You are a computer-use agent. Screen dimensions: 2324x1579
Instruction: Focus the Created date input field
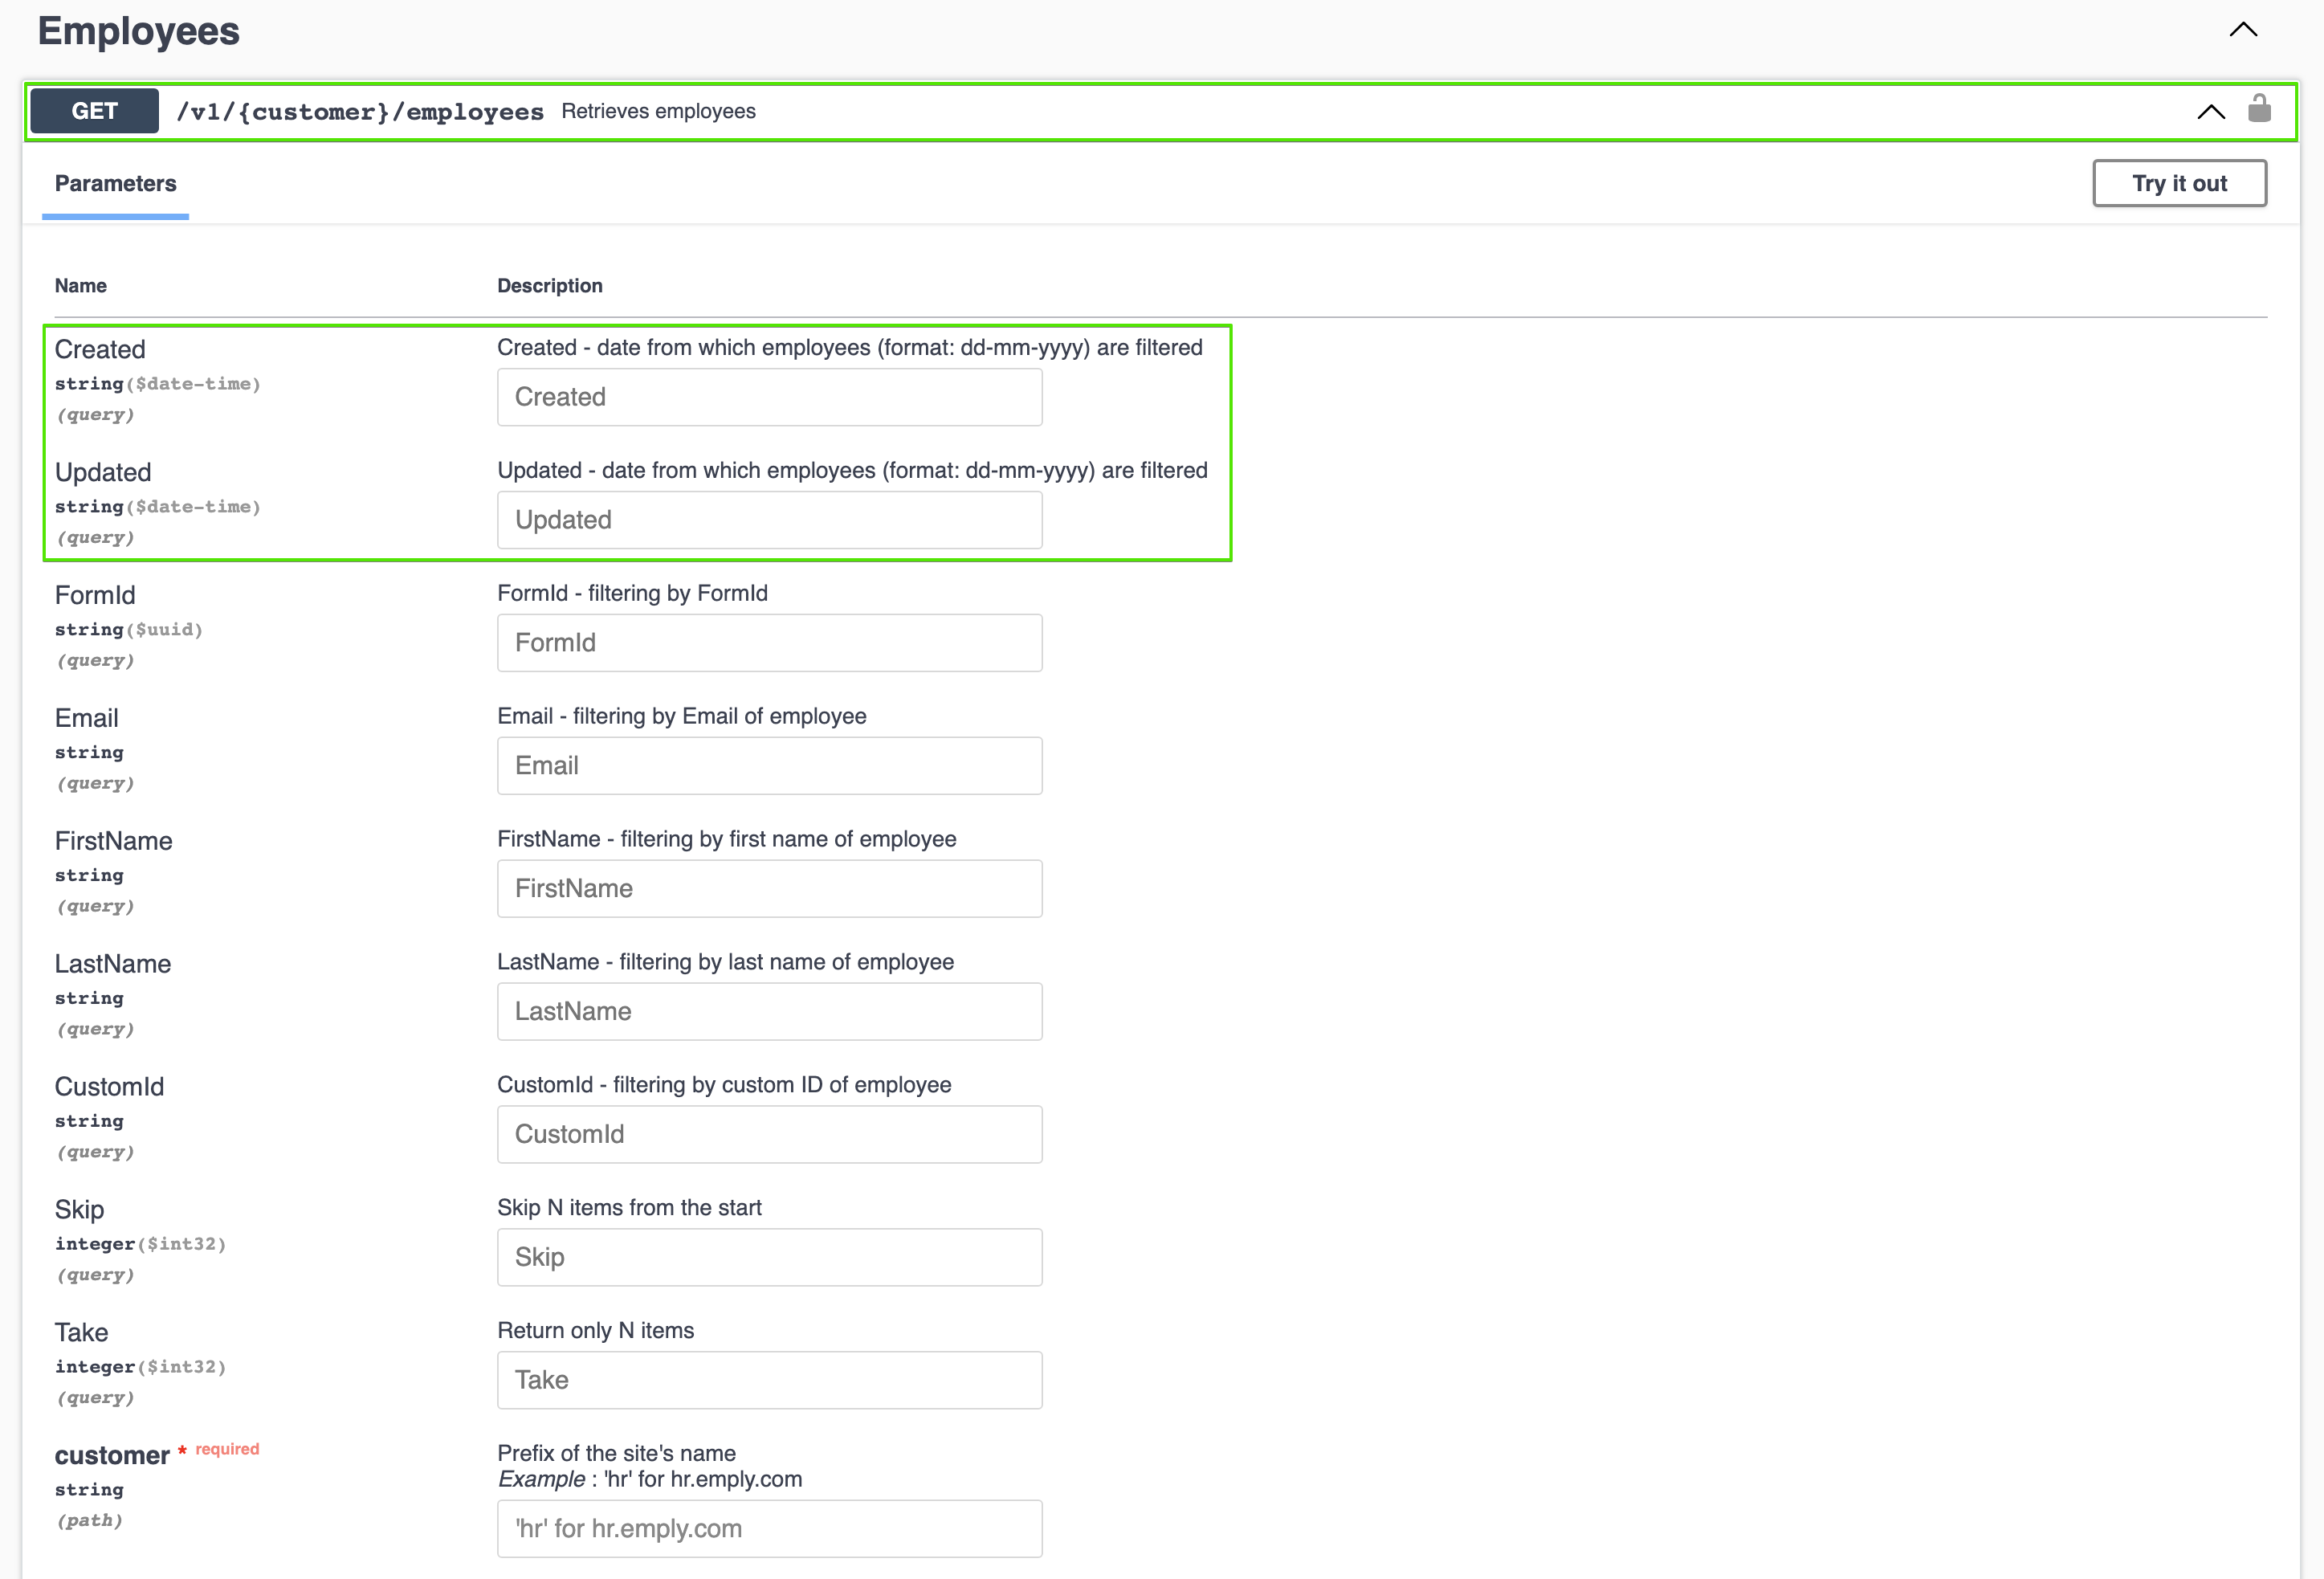(769, 397)
